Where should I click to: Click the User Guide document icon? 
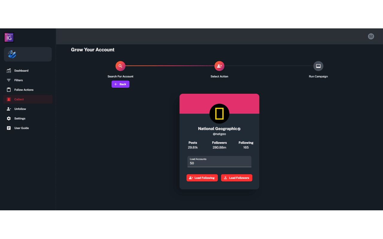pyautogui.click(x=9, y=128)
